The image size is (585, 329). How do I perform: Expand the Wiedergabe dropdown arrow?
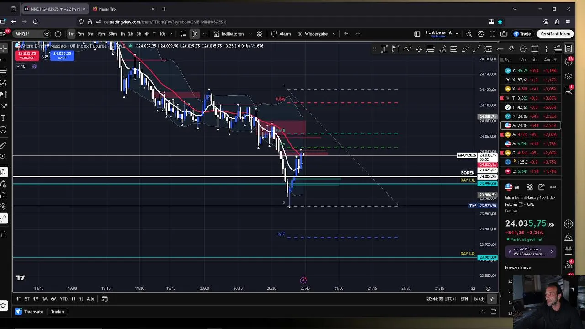click(334, 34)
